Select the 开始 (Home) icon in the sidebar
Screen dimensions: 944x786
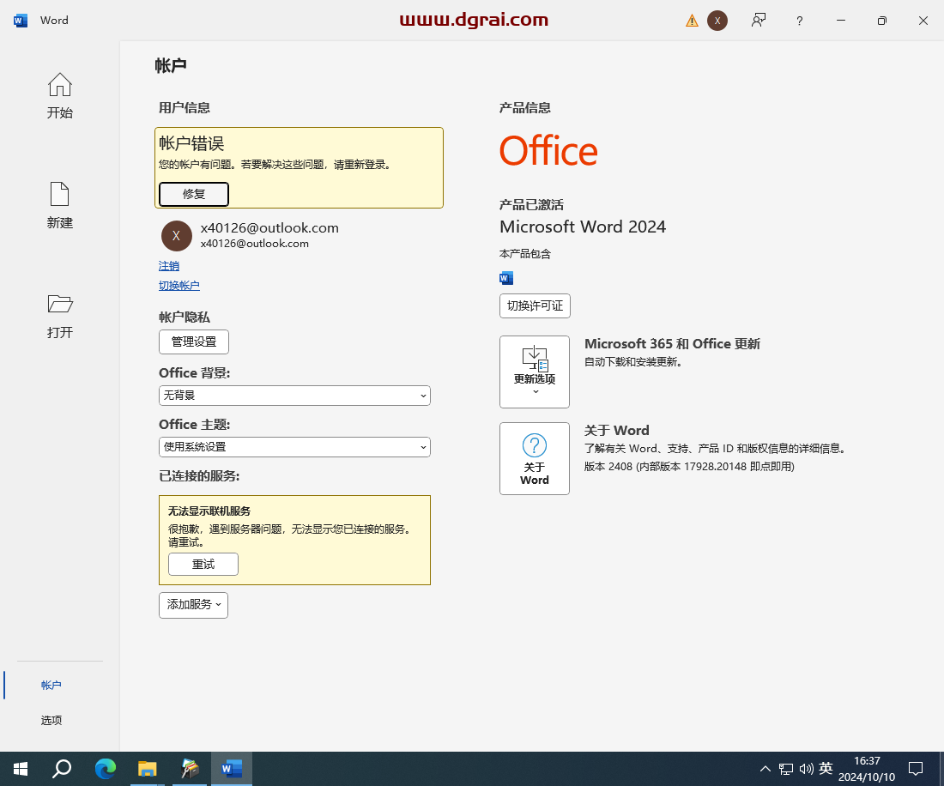(x=59, y=84)
